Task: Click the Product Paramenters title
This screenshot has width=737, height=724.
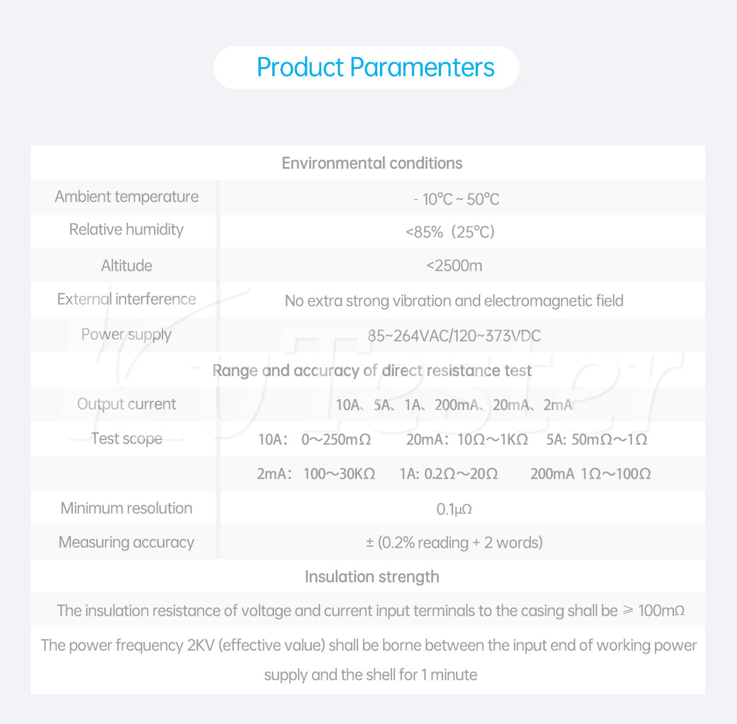Action: click(375, 67)
